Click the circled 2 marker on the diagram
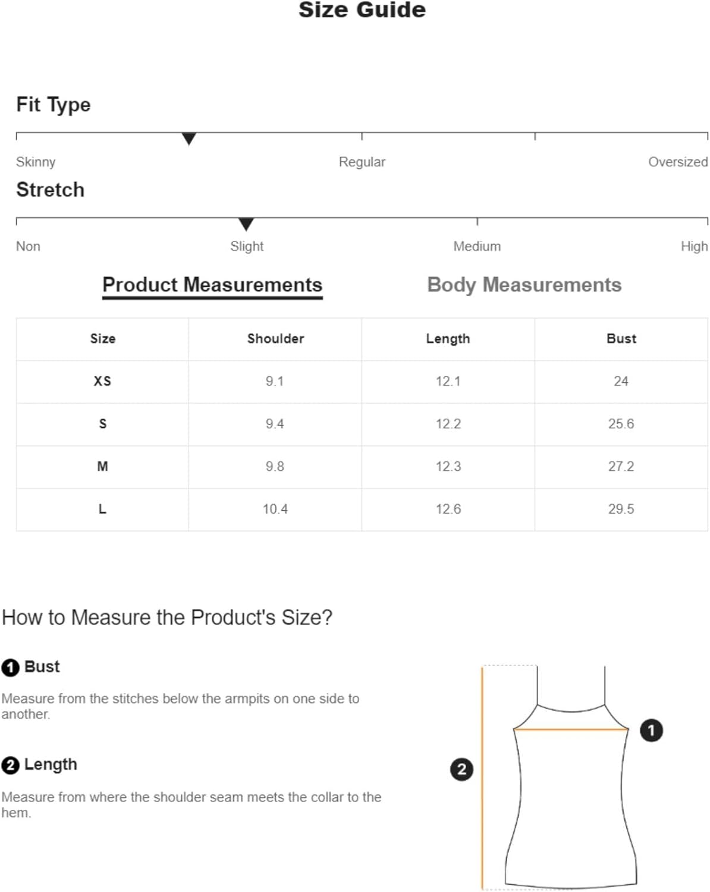Screen dimensions: 710x892 pos(461,769)
